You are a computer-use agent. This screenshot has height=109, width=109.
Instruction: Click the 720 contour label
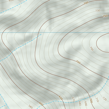point(104,99)
